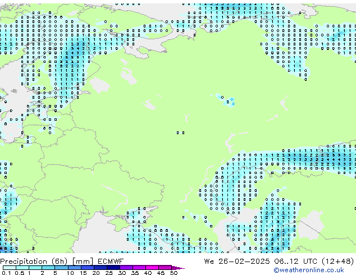This screenshot has width=356, height=275.
Task: Click the legend scale label '0.1'
Action: (x=6, y=273)
